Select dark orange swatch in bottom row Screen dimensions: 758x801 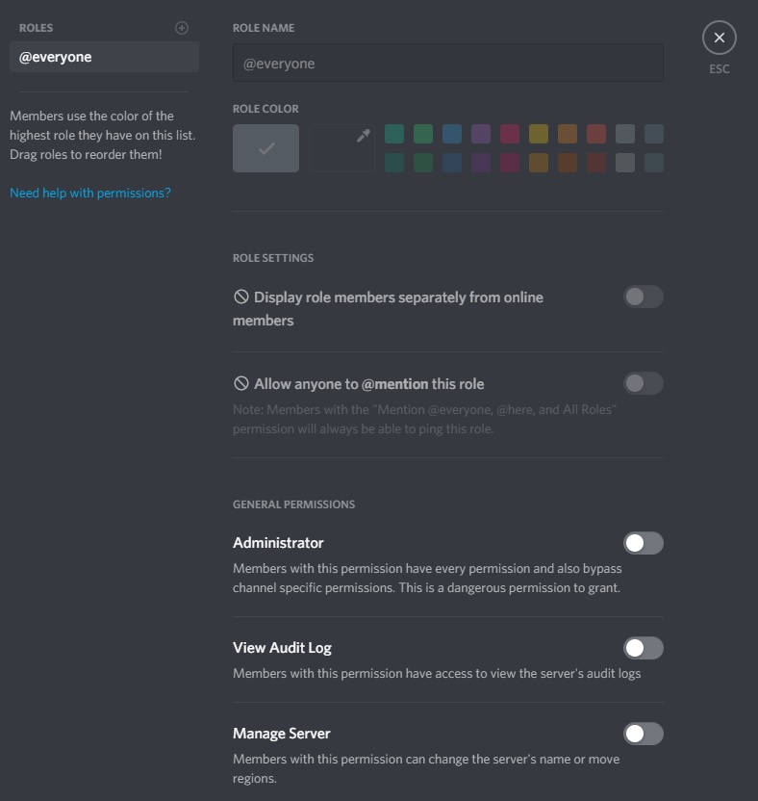[568, 163]
